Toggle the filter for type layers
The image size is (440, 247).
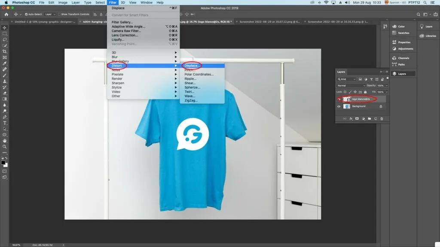(x=371, y=79)
